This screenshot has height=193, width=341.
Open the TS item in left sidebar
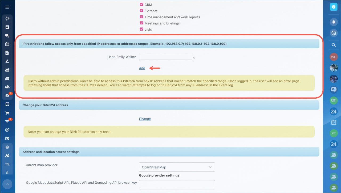click(7, 164)
